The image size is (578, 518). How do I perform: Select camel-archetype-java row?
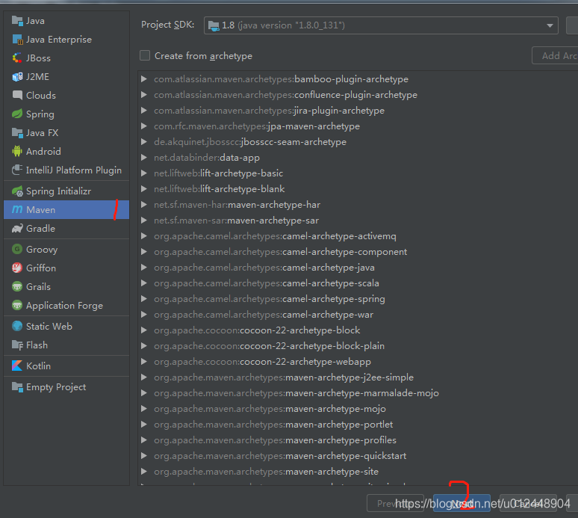point(358,268)
